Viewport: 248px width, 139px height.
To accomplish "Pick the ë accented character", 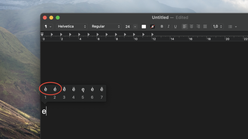I will (x=74, y=90).
